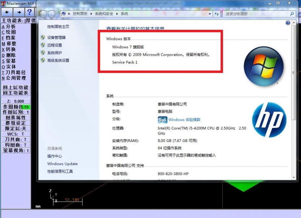Click address bar computer icon
The width and height of the screenshot is (301, 218).
point(64,14)
